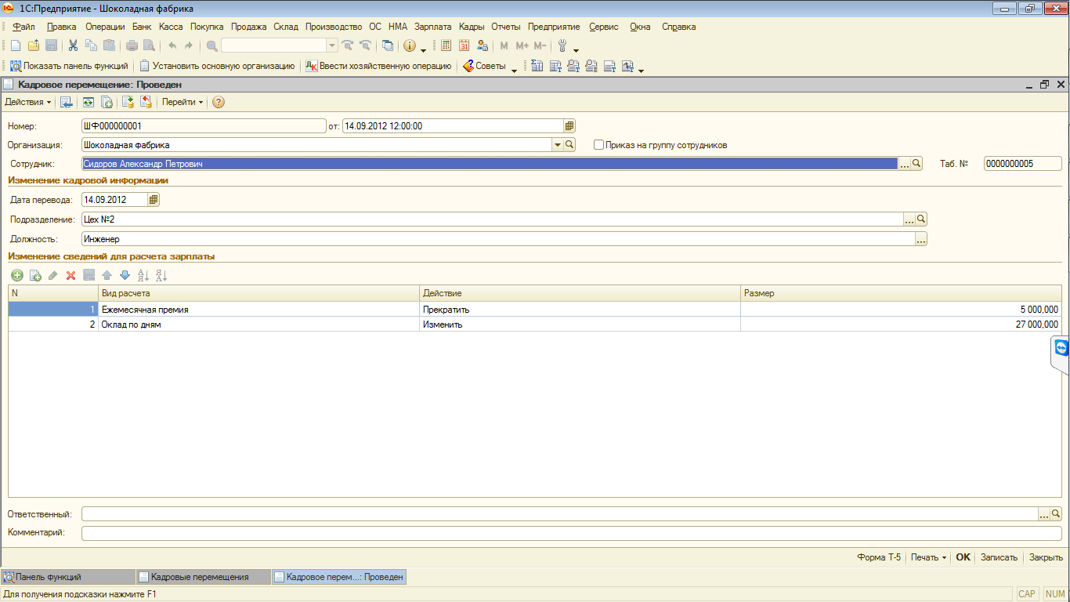Click Установить основную организацию button

click(217, 66)
